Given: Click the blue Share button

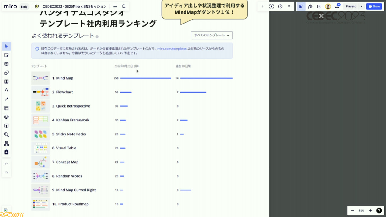Looking at the screenshot, I should pyautogui.click(x=374, y=6).
